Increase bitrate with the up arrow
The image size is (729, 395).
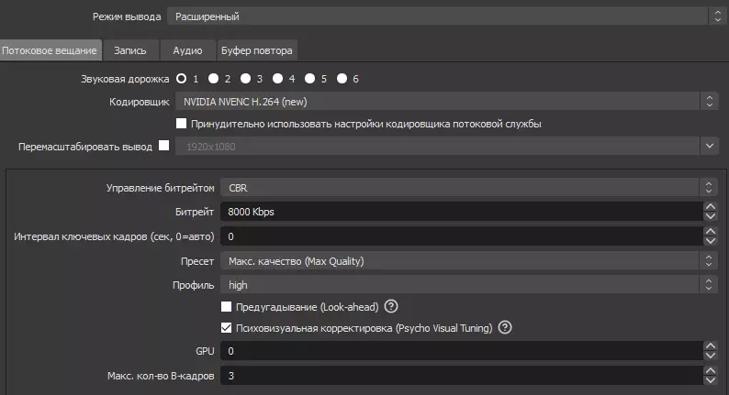click(710, 207)
